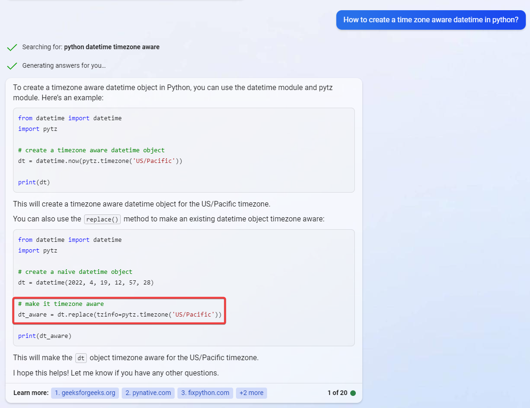
Task: Click the Generating answers for you… text
Action: coord(64,65)
